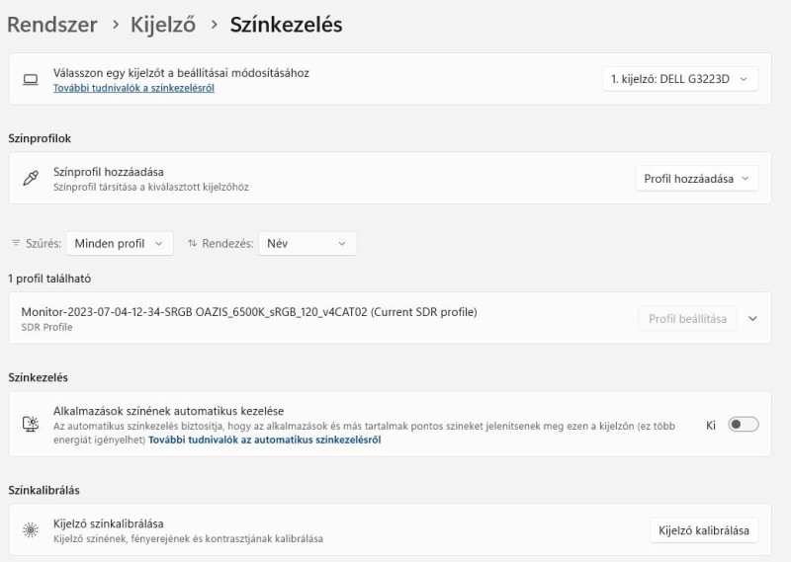Open További tudnivalók a színkezelésről link
Screen dimensions: 791x562
coord(133,88)
